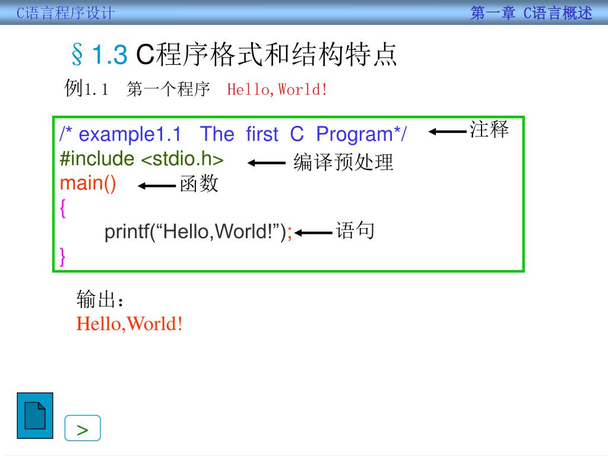Click the example label 例1.1 第一个程序

[137, 89]
